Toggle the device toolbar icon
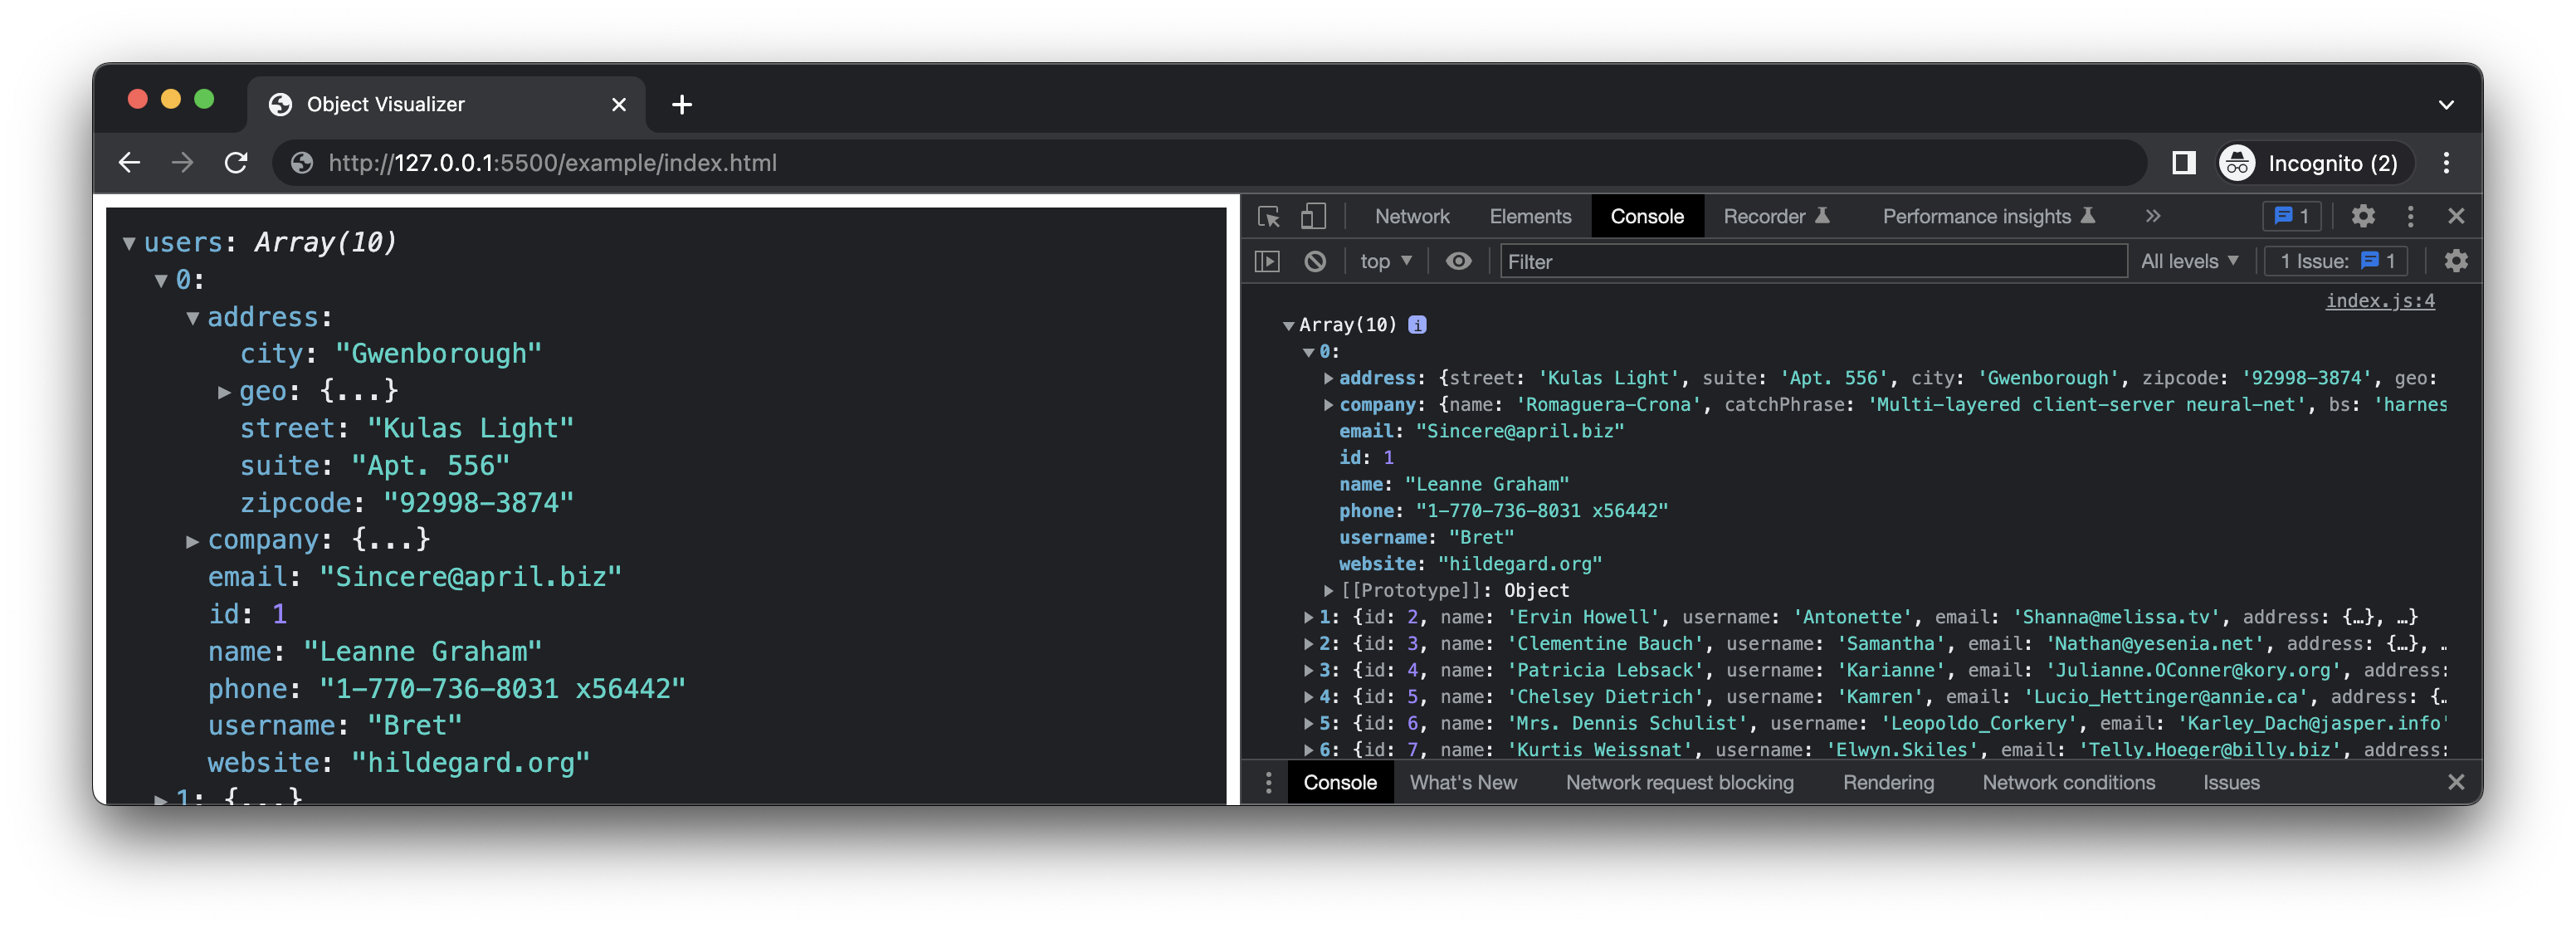2576x928 pixels. click(x=1313, y=216)
